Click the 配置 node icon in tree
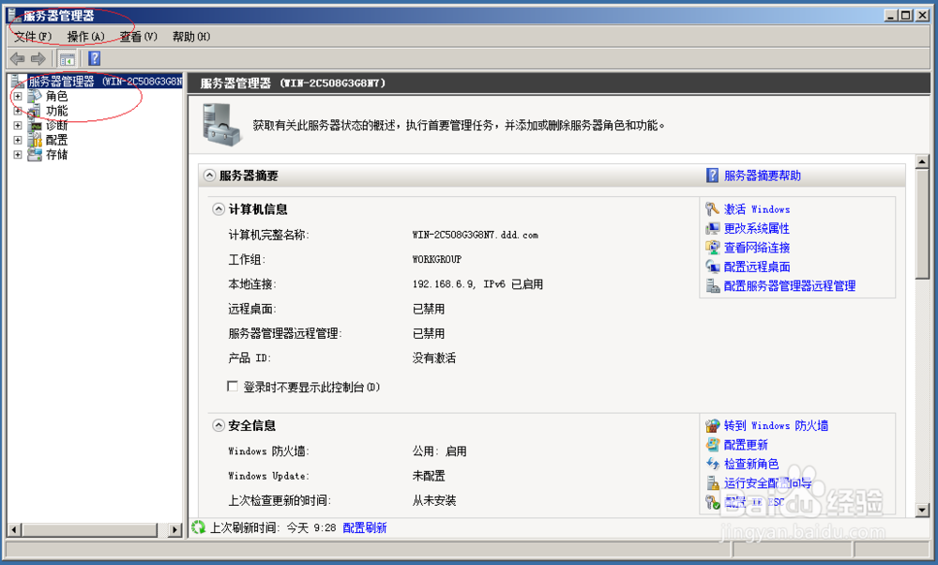 pyautogui.click(x=36, y=140)
